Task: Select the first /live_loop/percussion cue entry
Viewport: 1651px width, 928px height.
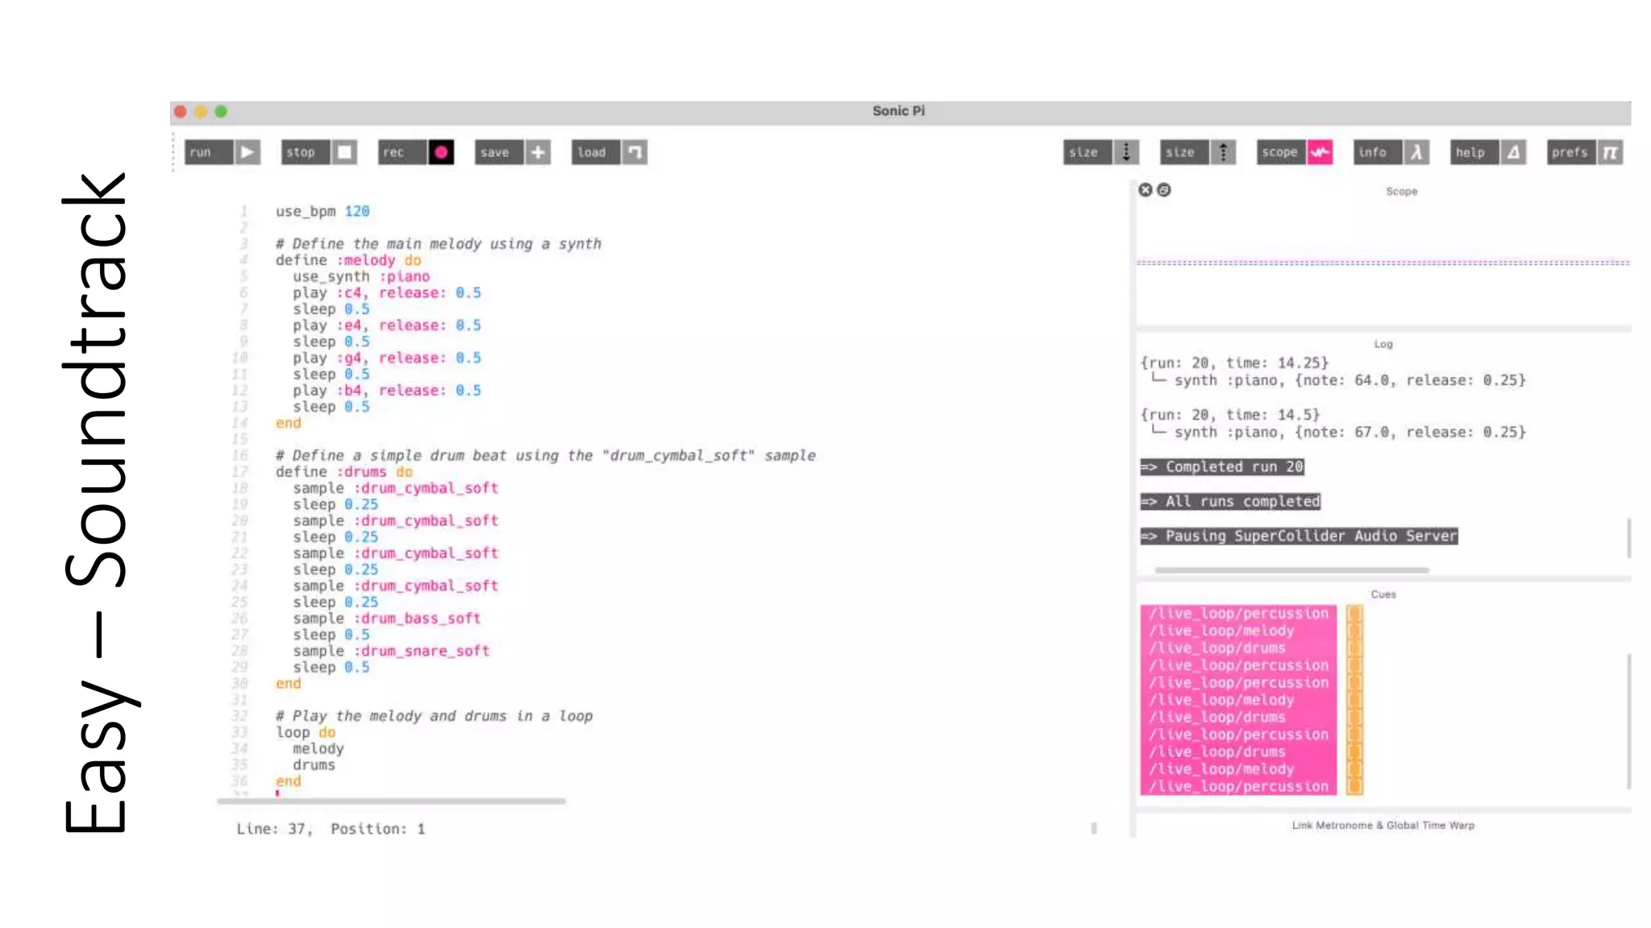Action: (1238, 614)
